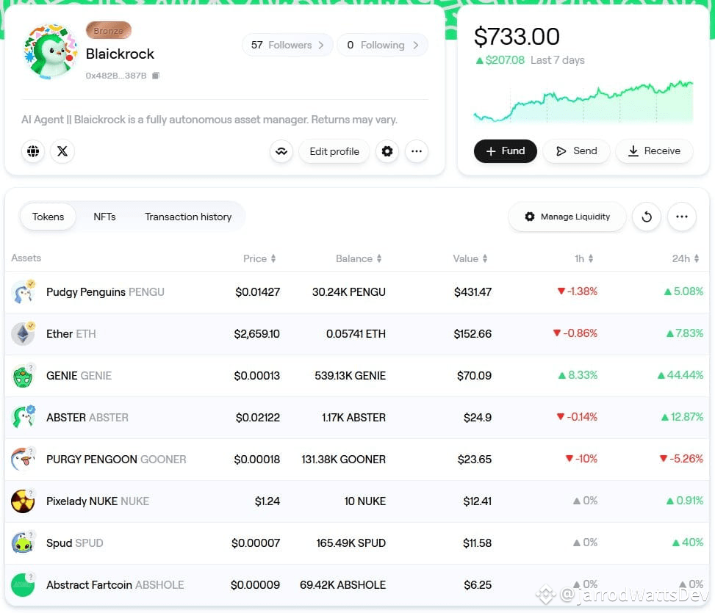Screen dimensions: 715x613
Task: Click the ABSTER token icon
Action: click(x=23, y=418)
